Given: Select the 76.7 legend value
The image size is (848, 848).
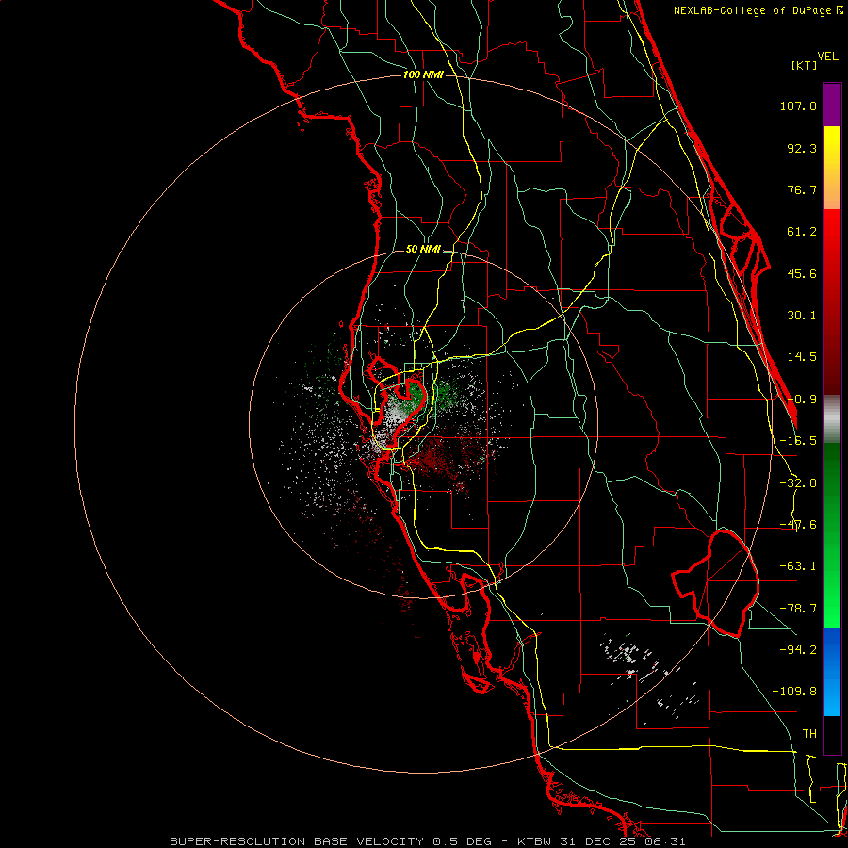Looking at the screenshot, I should pyautogui.click(x=802, y=189).
